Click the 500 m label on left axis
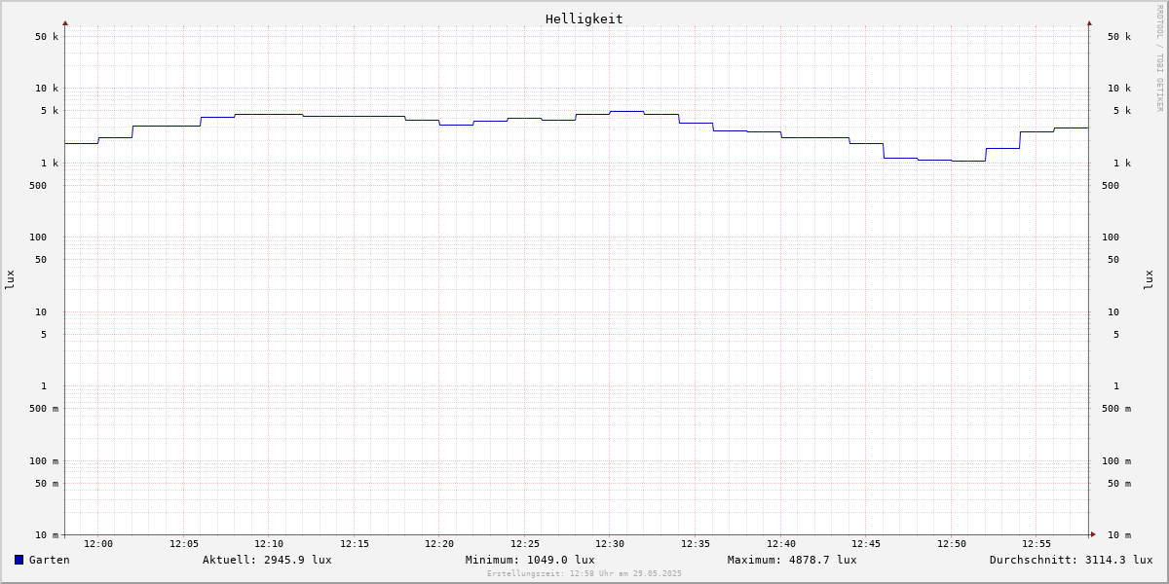Image resolution: width=1169 pixels, height=584 pixels. coord(44,409)
